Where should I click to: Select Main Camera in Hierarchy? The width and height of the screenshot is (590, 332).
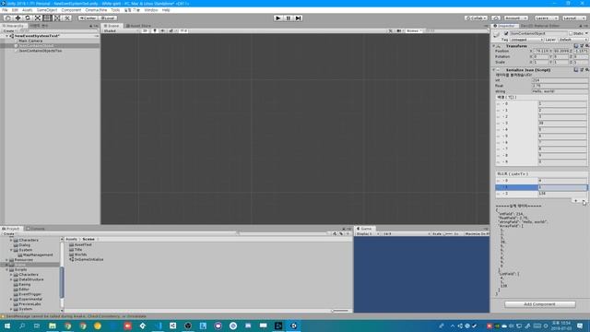(x=30, y=41)
